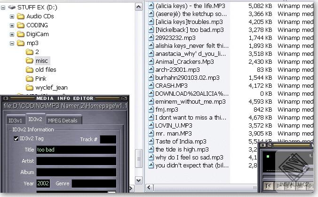
Task: Select the file mr. man.MP3
Action: (x=174, y=134)
